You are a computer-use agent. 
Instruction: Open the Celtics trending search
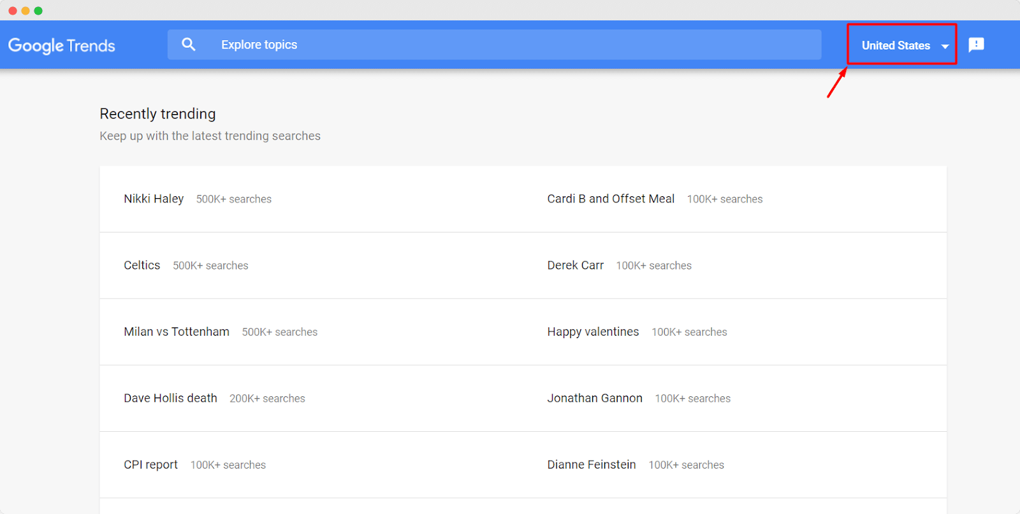(142, 265)
